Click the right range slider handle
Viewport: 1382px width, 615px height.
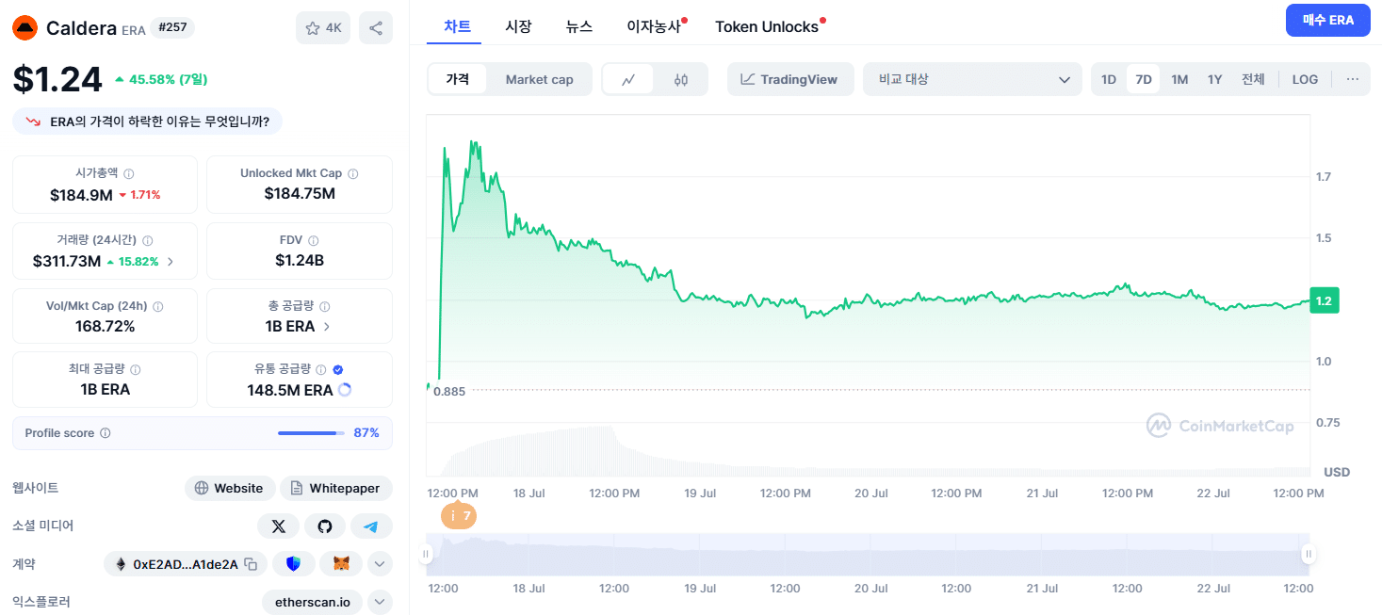tap(1308, 555)
